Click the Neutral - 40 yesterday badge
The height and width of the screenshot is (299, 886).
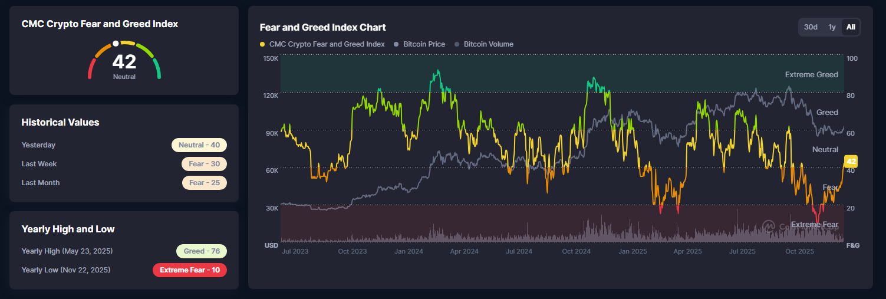(199, 145)
